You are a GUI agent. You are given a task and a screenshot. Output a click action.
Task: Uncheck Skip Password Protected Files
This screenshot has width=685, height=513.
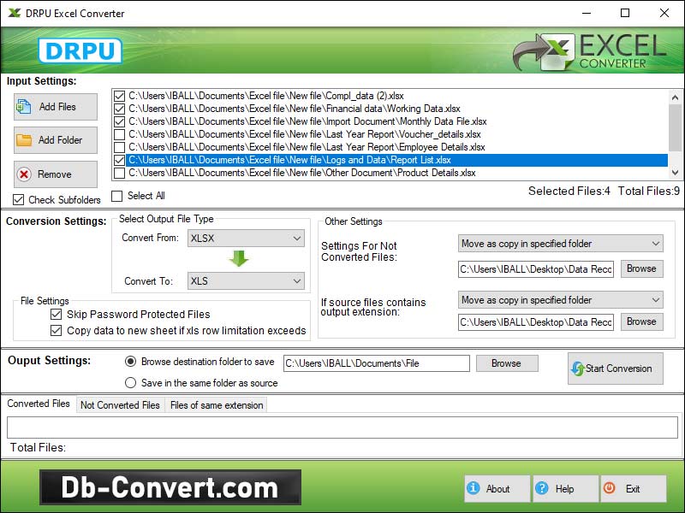pyautogui.click(x=57, y=315)
